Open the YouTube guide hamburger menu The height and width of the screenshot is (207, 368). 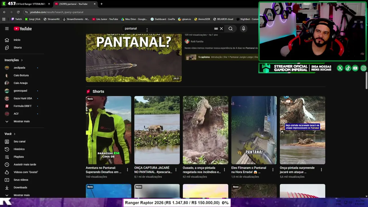[7, 28]
